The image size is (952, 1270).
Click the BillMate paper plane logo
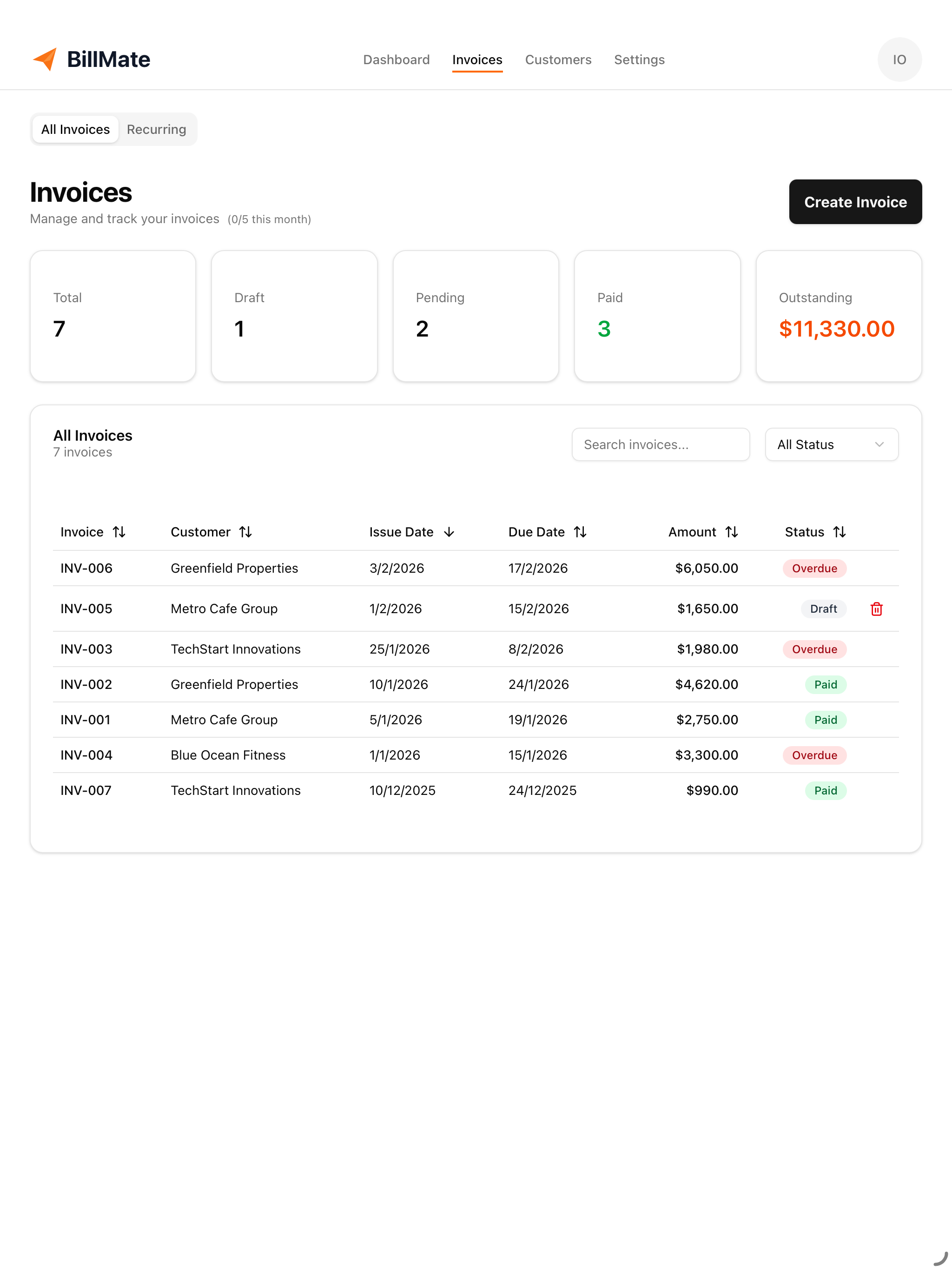(45, 59)
